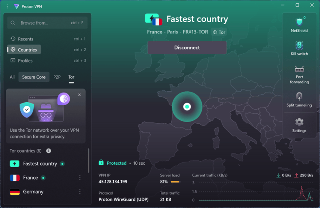The image size is (320, 208).
Task: Maximize the Proton VPN window
Action: pyautogui.click(x=297, y=5)
